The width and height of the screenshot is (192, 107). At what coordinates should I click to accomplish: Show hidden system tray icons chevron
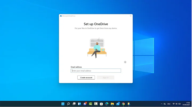click(x=162, y=104)
